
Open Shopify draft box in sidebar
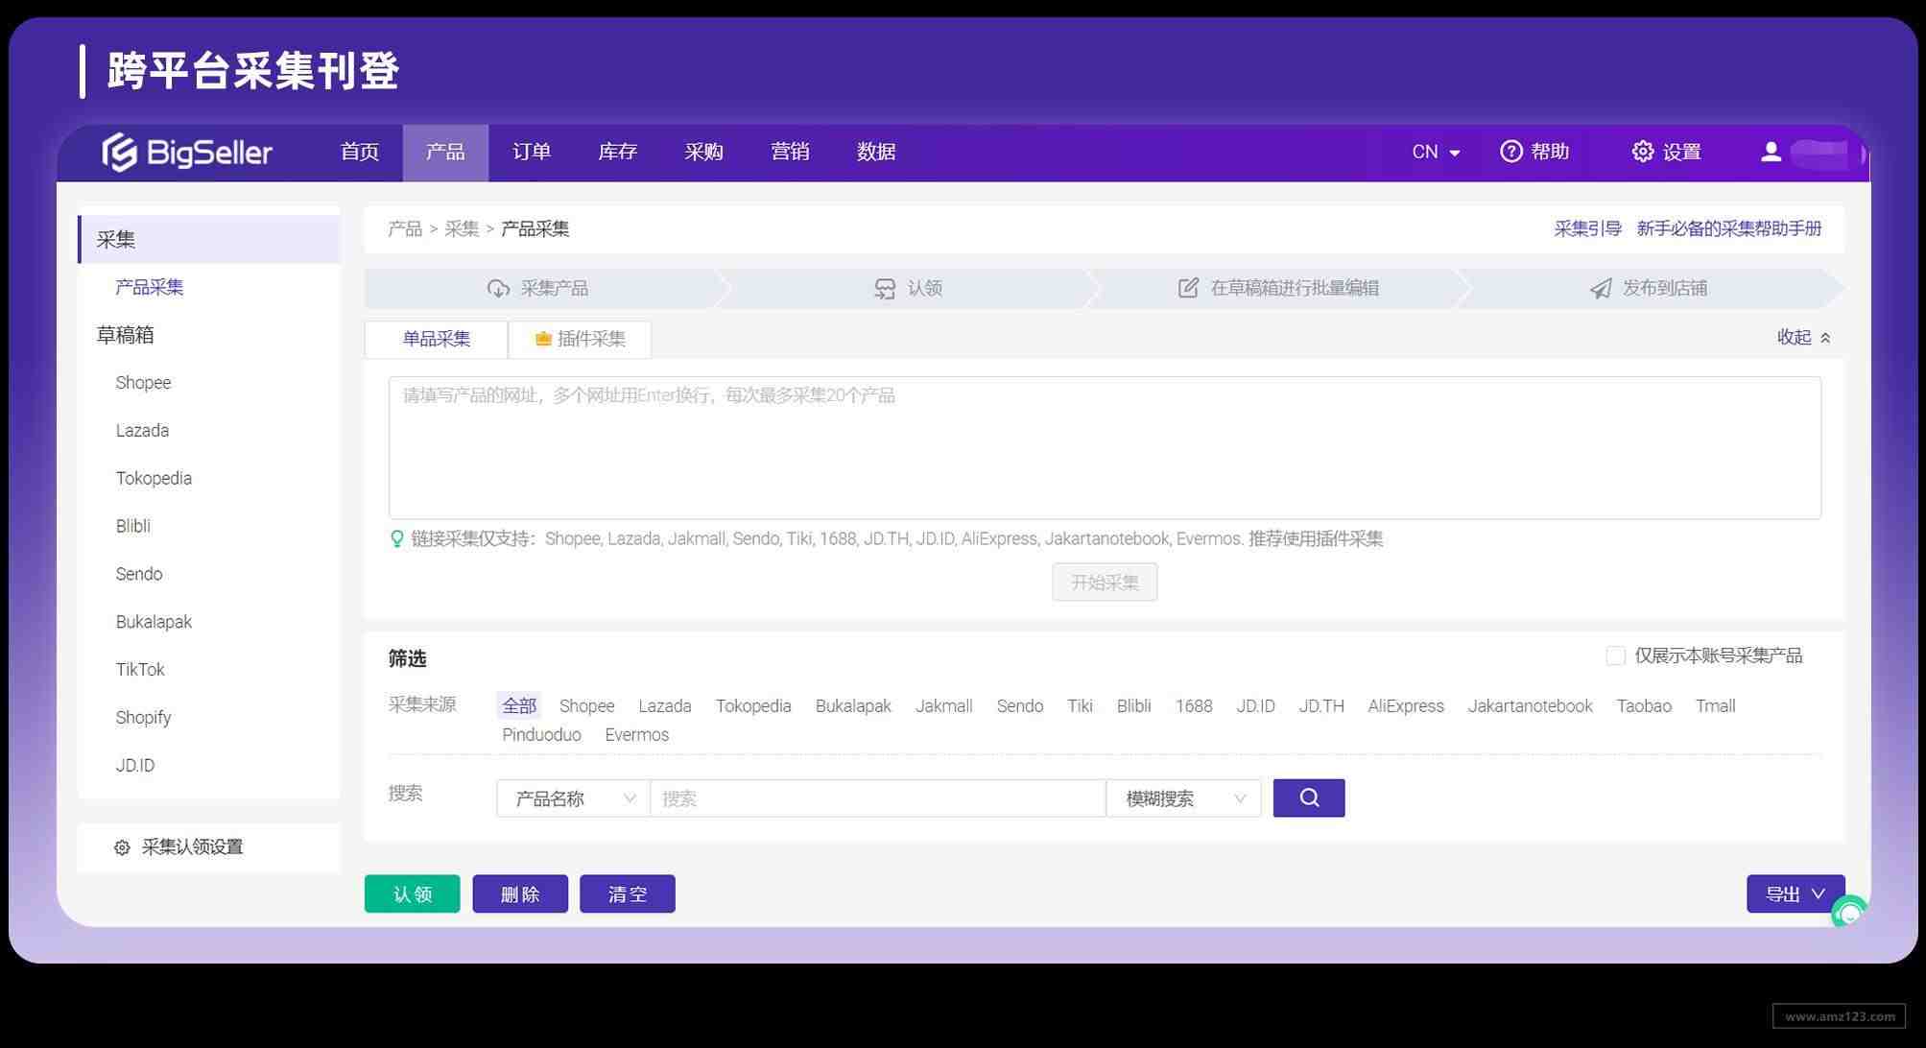[143, 718]
